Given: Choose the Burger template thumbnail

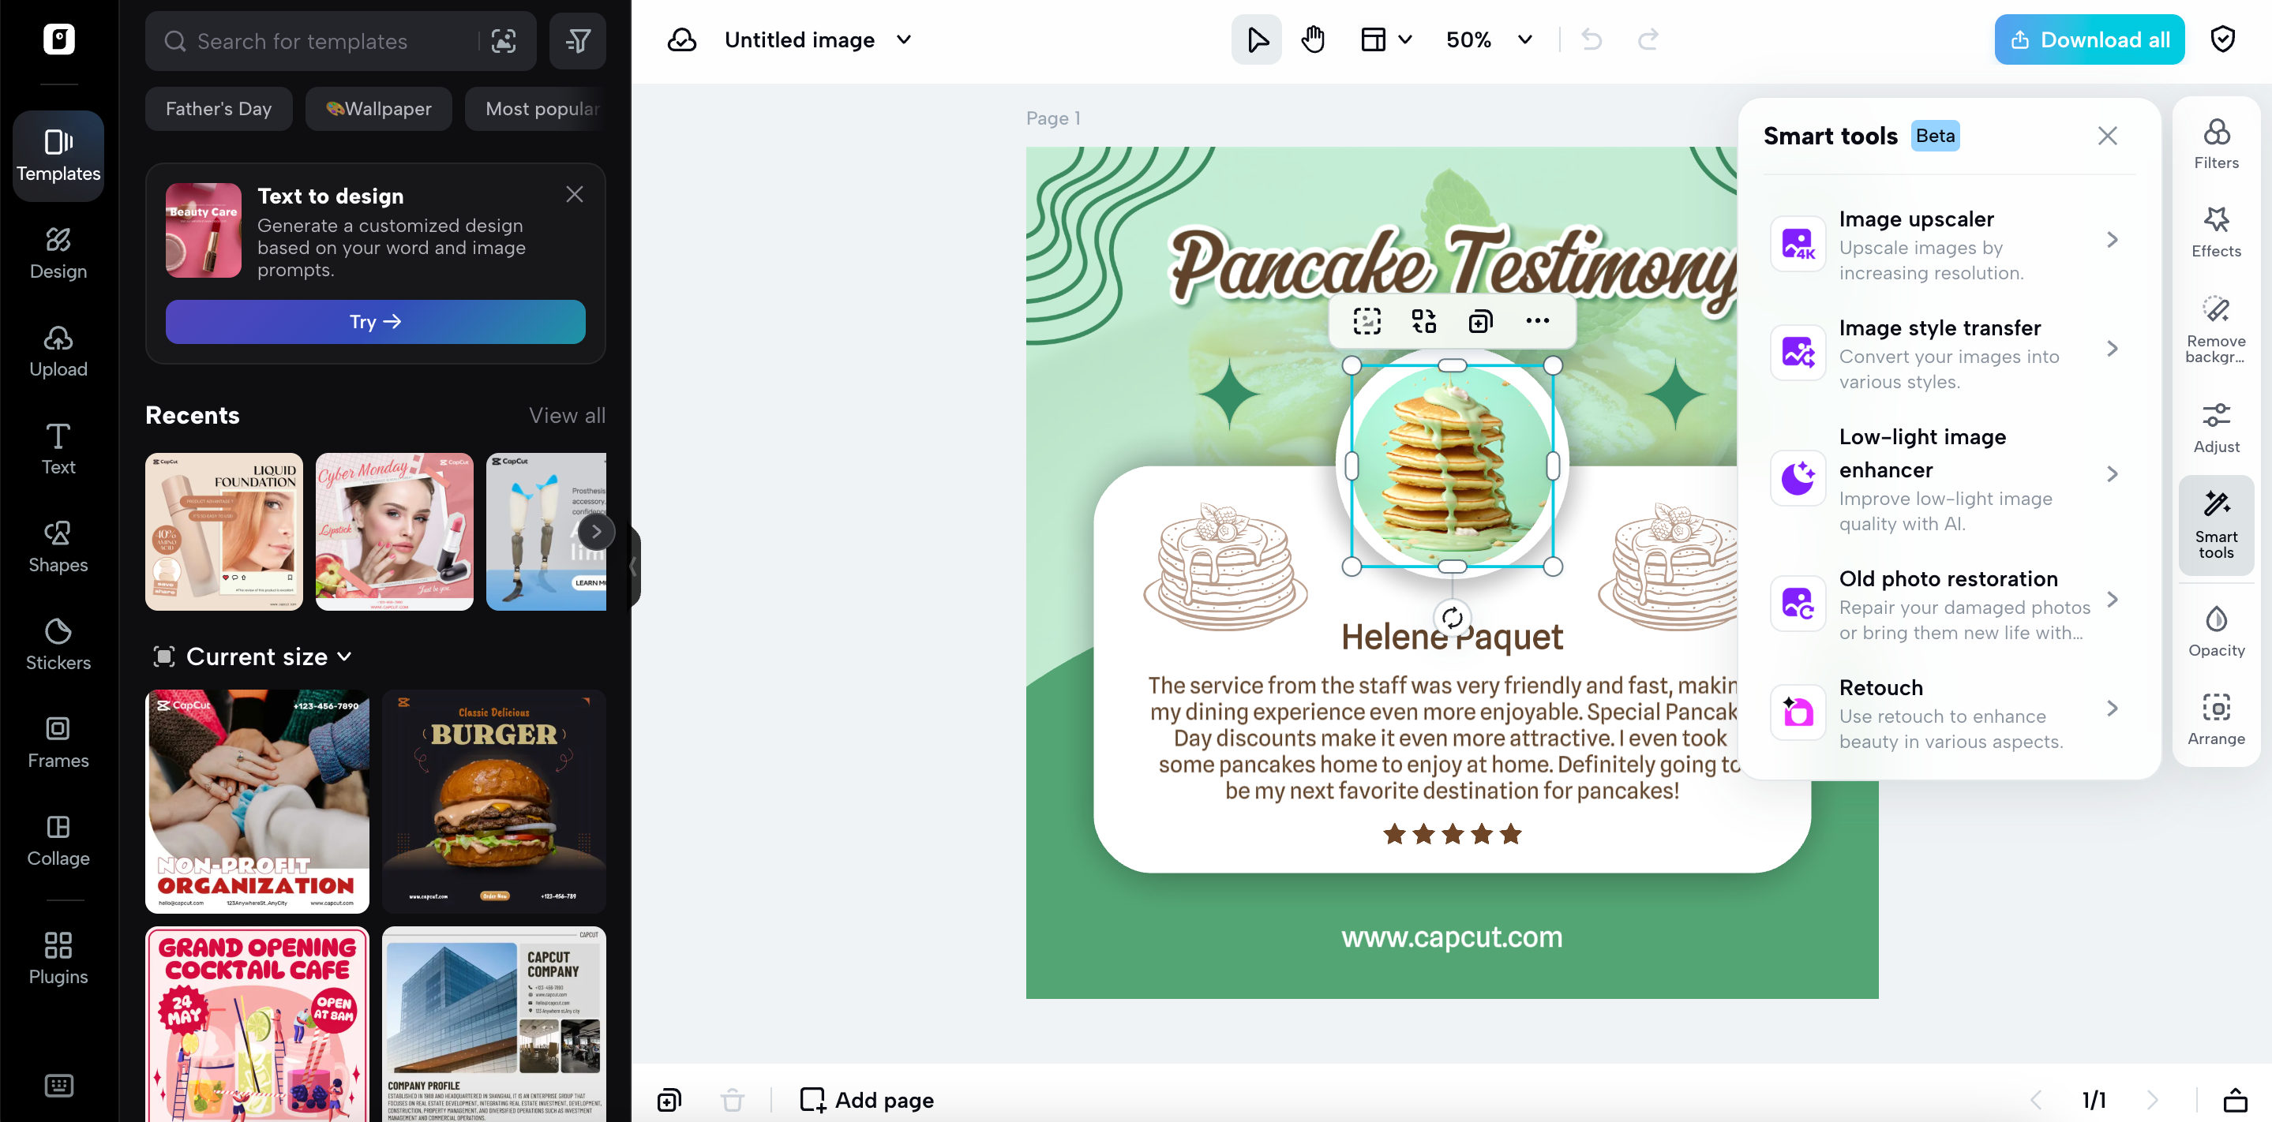Looking at the screenshot, I should [x=493, y=800].
